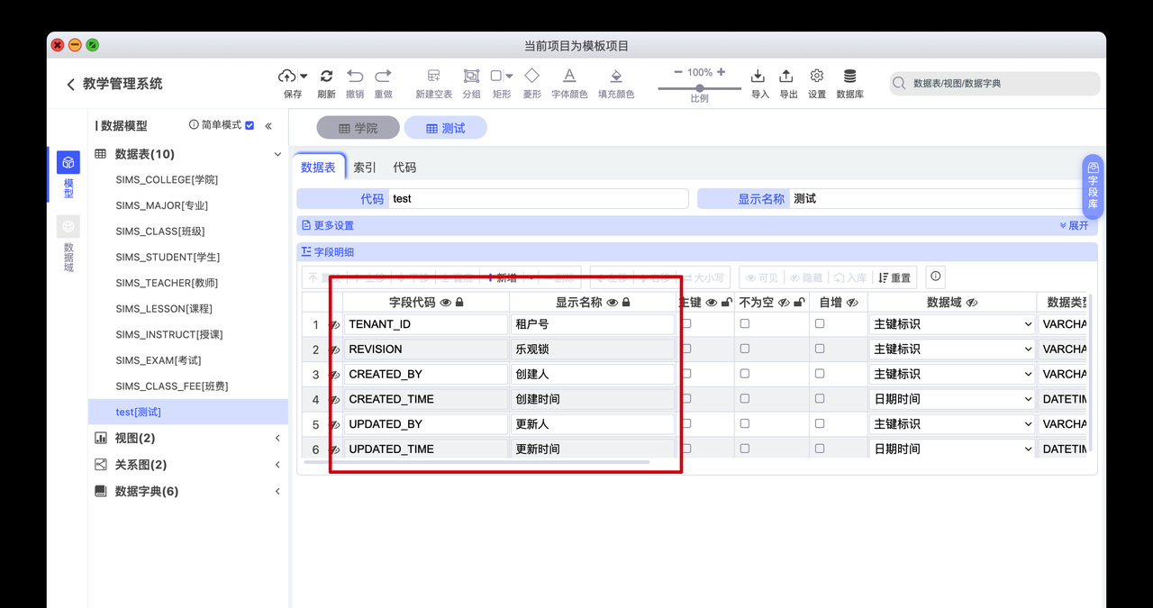Switch to the 数据域 sidebar icon
Viewport: 1153px width, 608px height.
68,234
